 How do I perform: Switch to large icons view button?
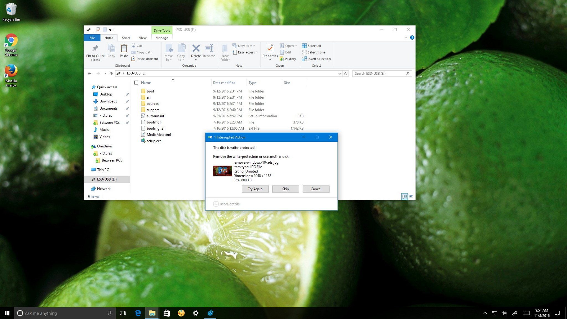click(411, 197)
